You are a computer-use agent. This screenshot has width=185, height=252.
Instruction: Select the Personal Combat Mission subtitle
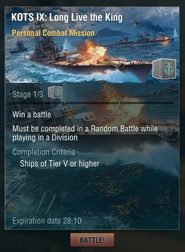pyautogui.click(x=53, y=33)
